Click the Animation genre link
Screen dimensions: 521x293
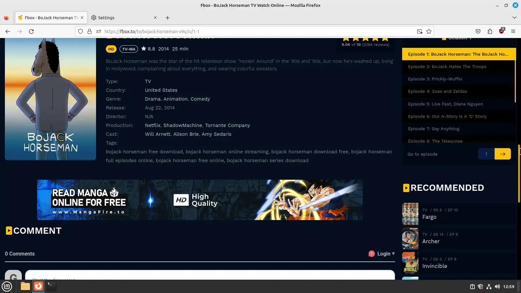(x=176, y=99)
